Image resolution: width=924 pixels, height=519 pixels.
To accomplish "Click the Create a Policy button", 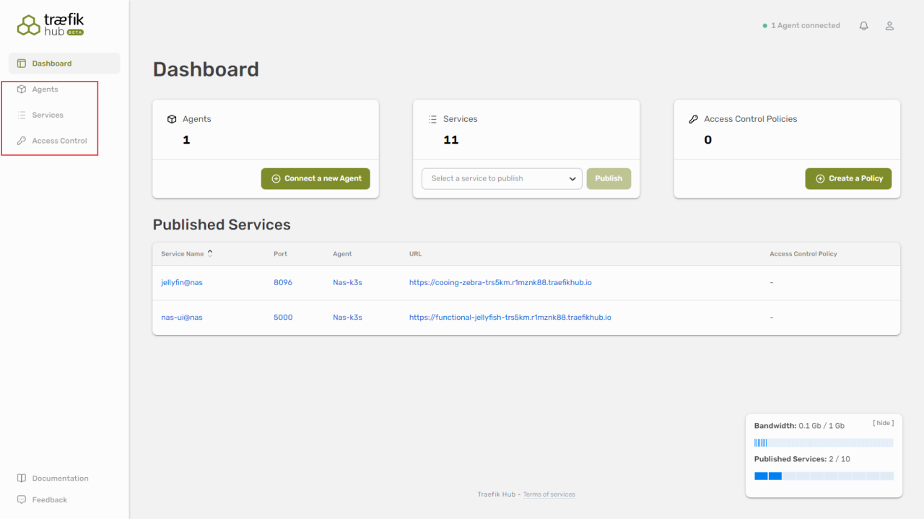I will pos(848,179).
